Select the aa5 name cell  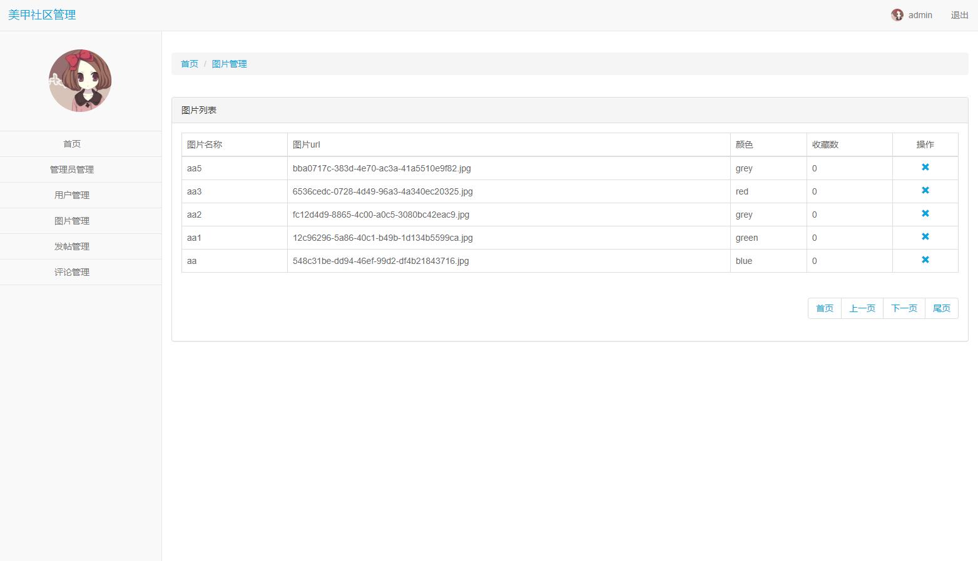[x=235, y=168]
